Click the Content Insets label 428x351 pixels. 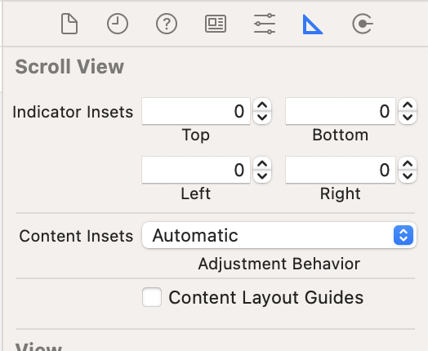click(x=76, y=236)
